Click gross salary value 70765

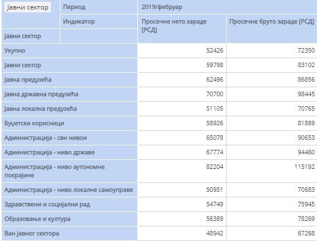[x=306, y=108]
